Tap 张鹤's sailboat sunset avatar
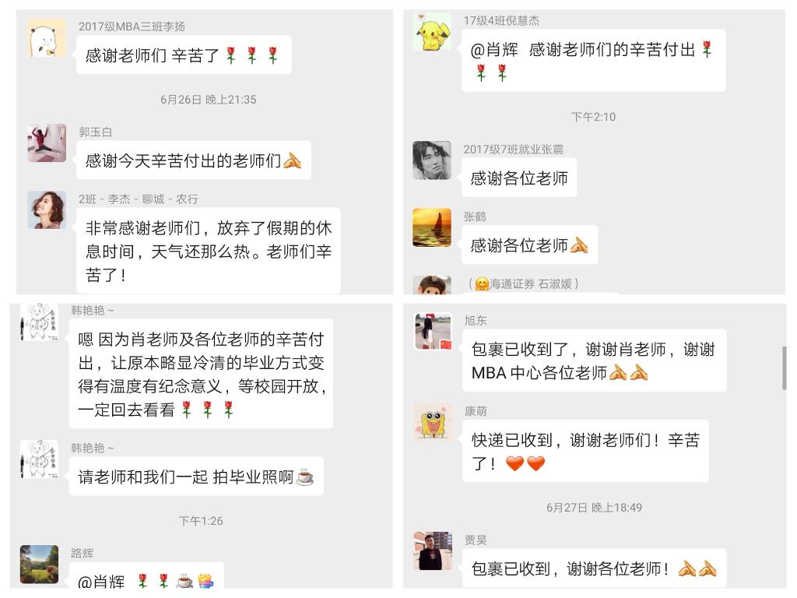This screenshot has width=797, height=598. (x=432, y=227)
